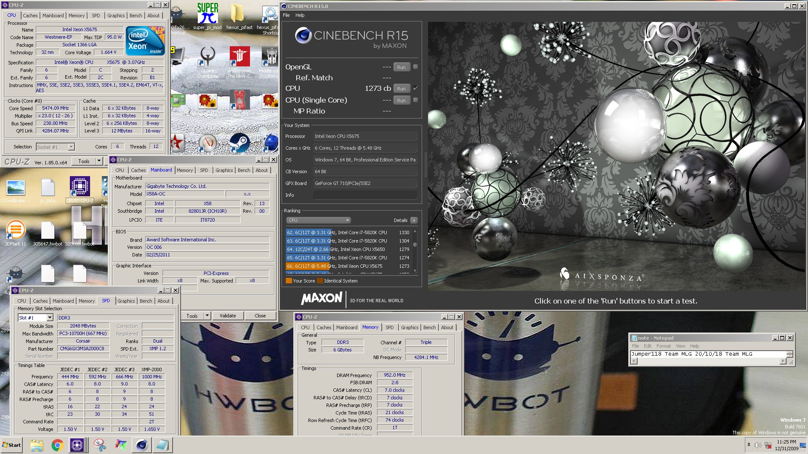Run the OpenGL benchmark
Image resolution: width=808 pixels, height=454 pixels.
click(x=401, y=67)
